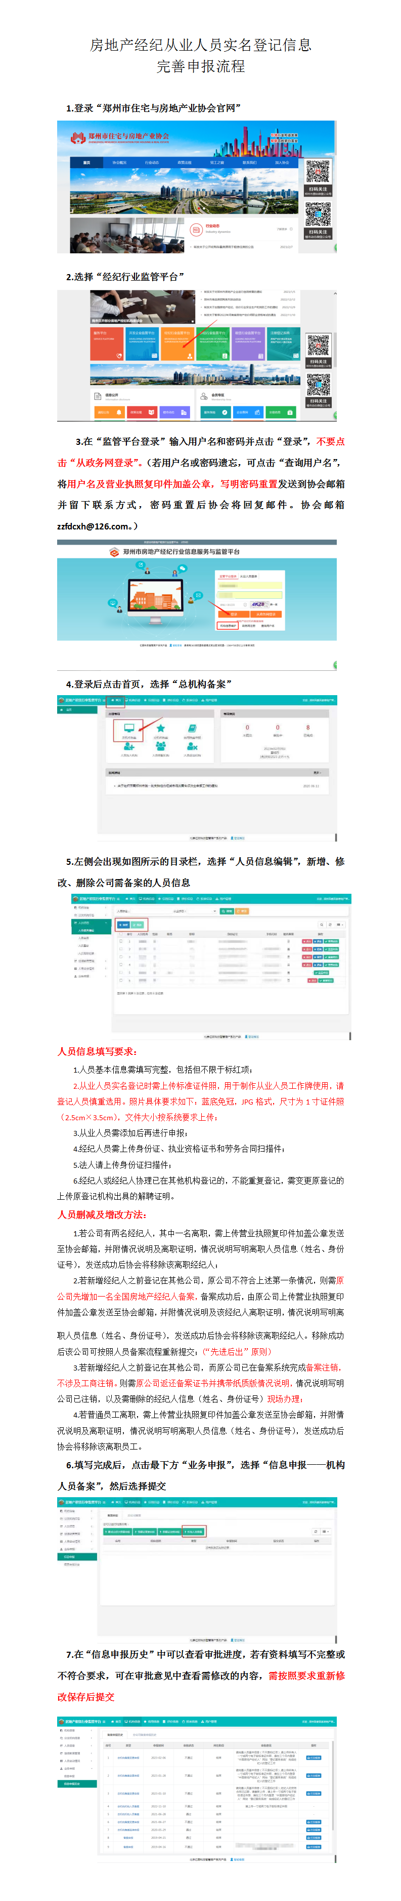Open 总机构备案 monitor icon
401x1901 pixels.
point(129,729)
